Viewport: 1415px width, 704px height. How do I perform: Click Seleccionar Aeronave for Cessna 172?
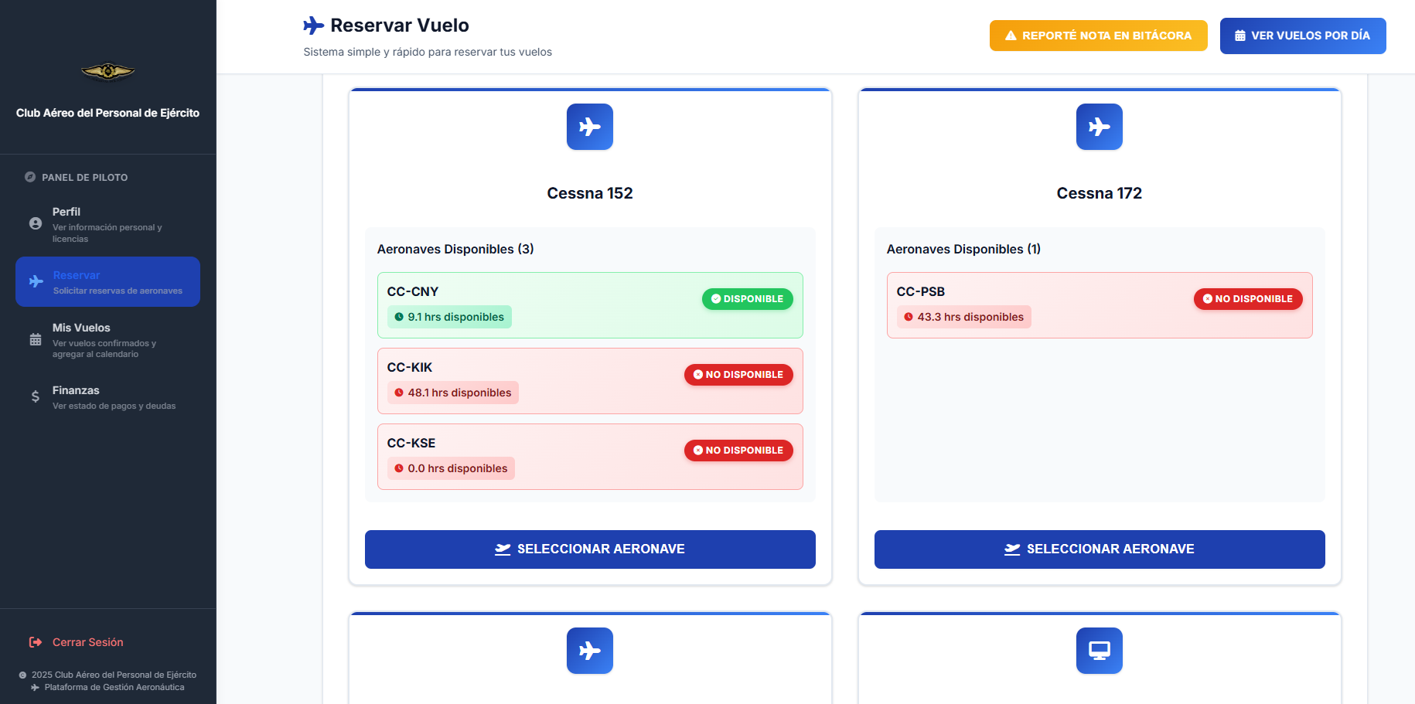(1099, 549)
